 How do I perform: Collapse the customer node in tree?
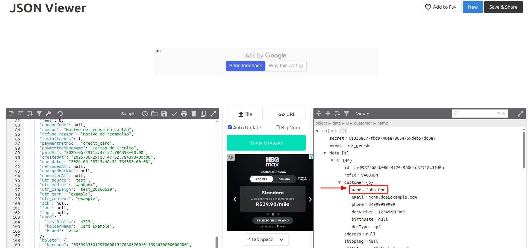[x=339, y=182]
